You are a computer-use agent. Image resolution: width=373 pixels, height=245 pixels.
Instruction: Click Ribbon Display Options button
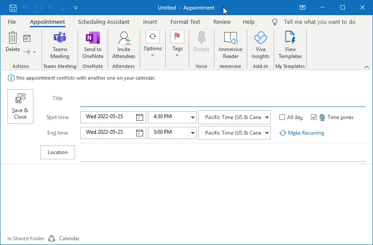pos(302,8)
